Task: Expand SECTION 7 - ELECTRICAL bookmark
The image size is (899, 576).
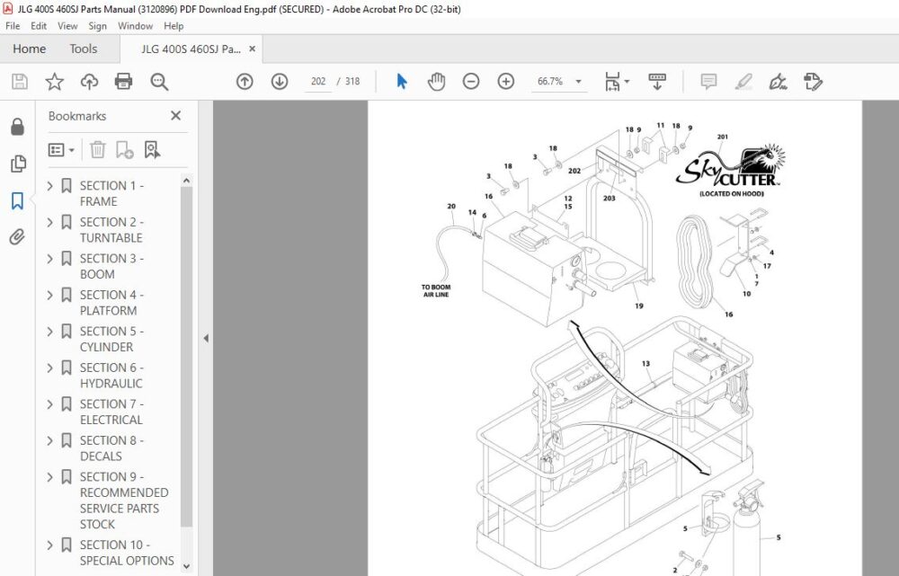Action: pos(49,404)
